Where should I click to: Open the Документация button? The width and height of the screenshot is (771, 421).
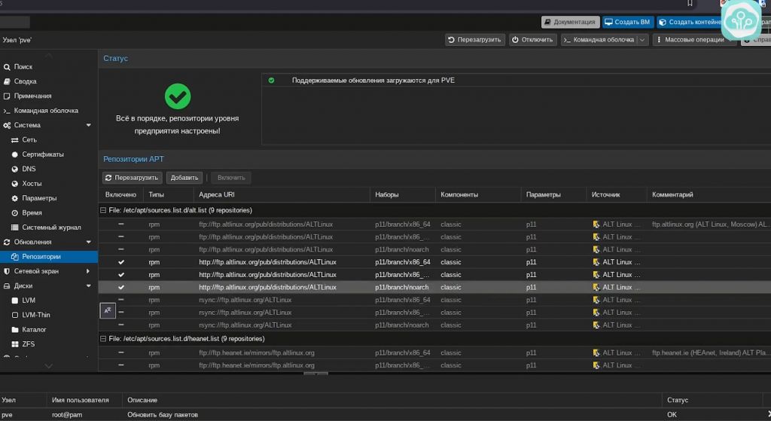571,22
